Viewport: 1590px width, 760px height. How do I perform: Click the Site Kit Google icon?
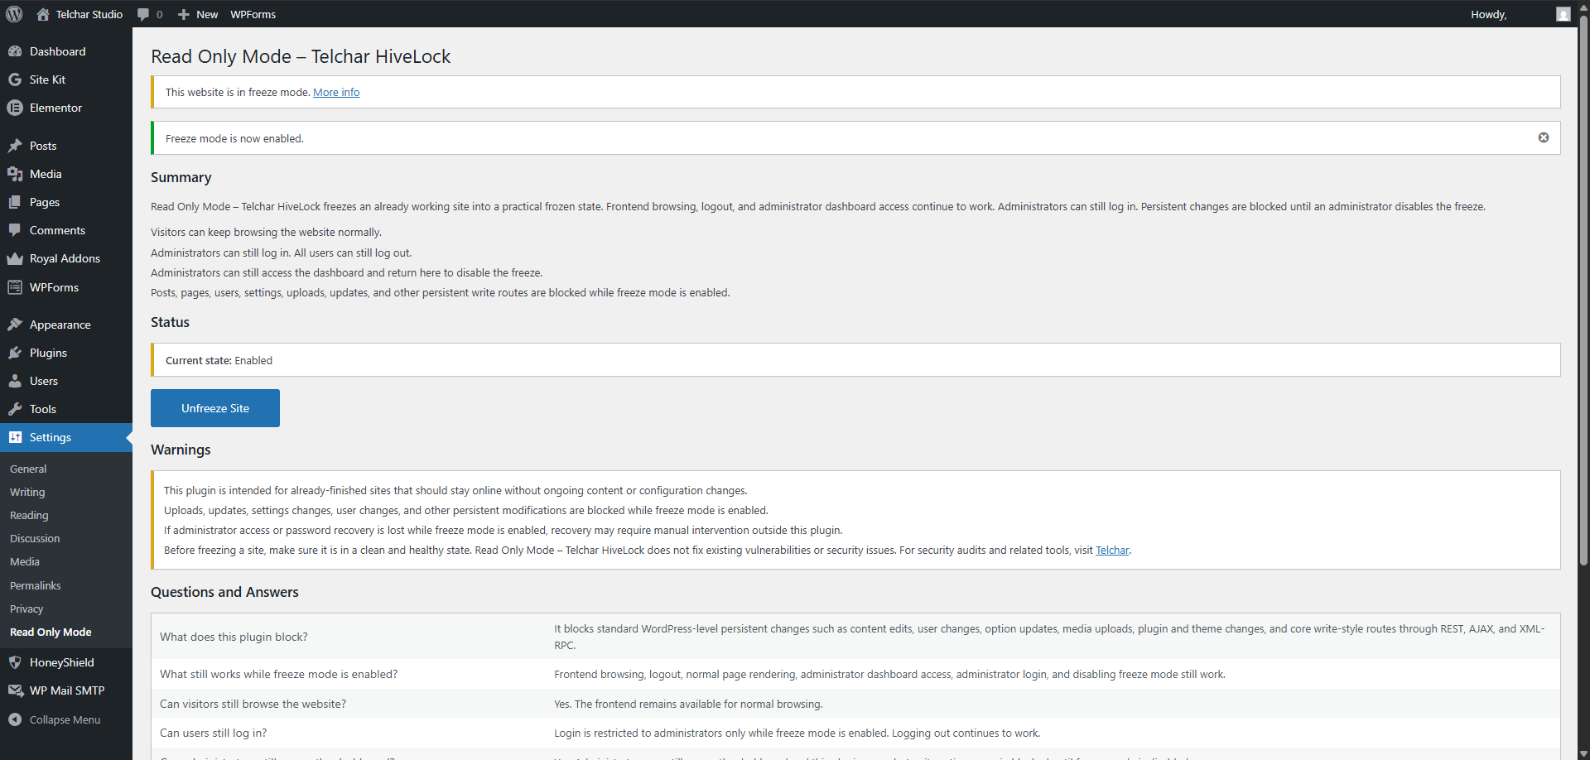(x=15, y=79)
